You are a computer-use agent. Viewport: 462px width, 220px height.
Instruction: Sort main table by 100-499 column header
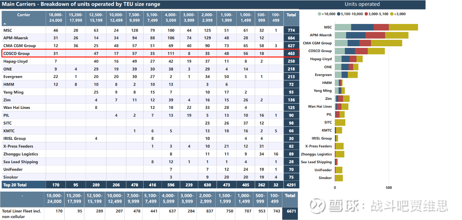(x=276, y=18)
